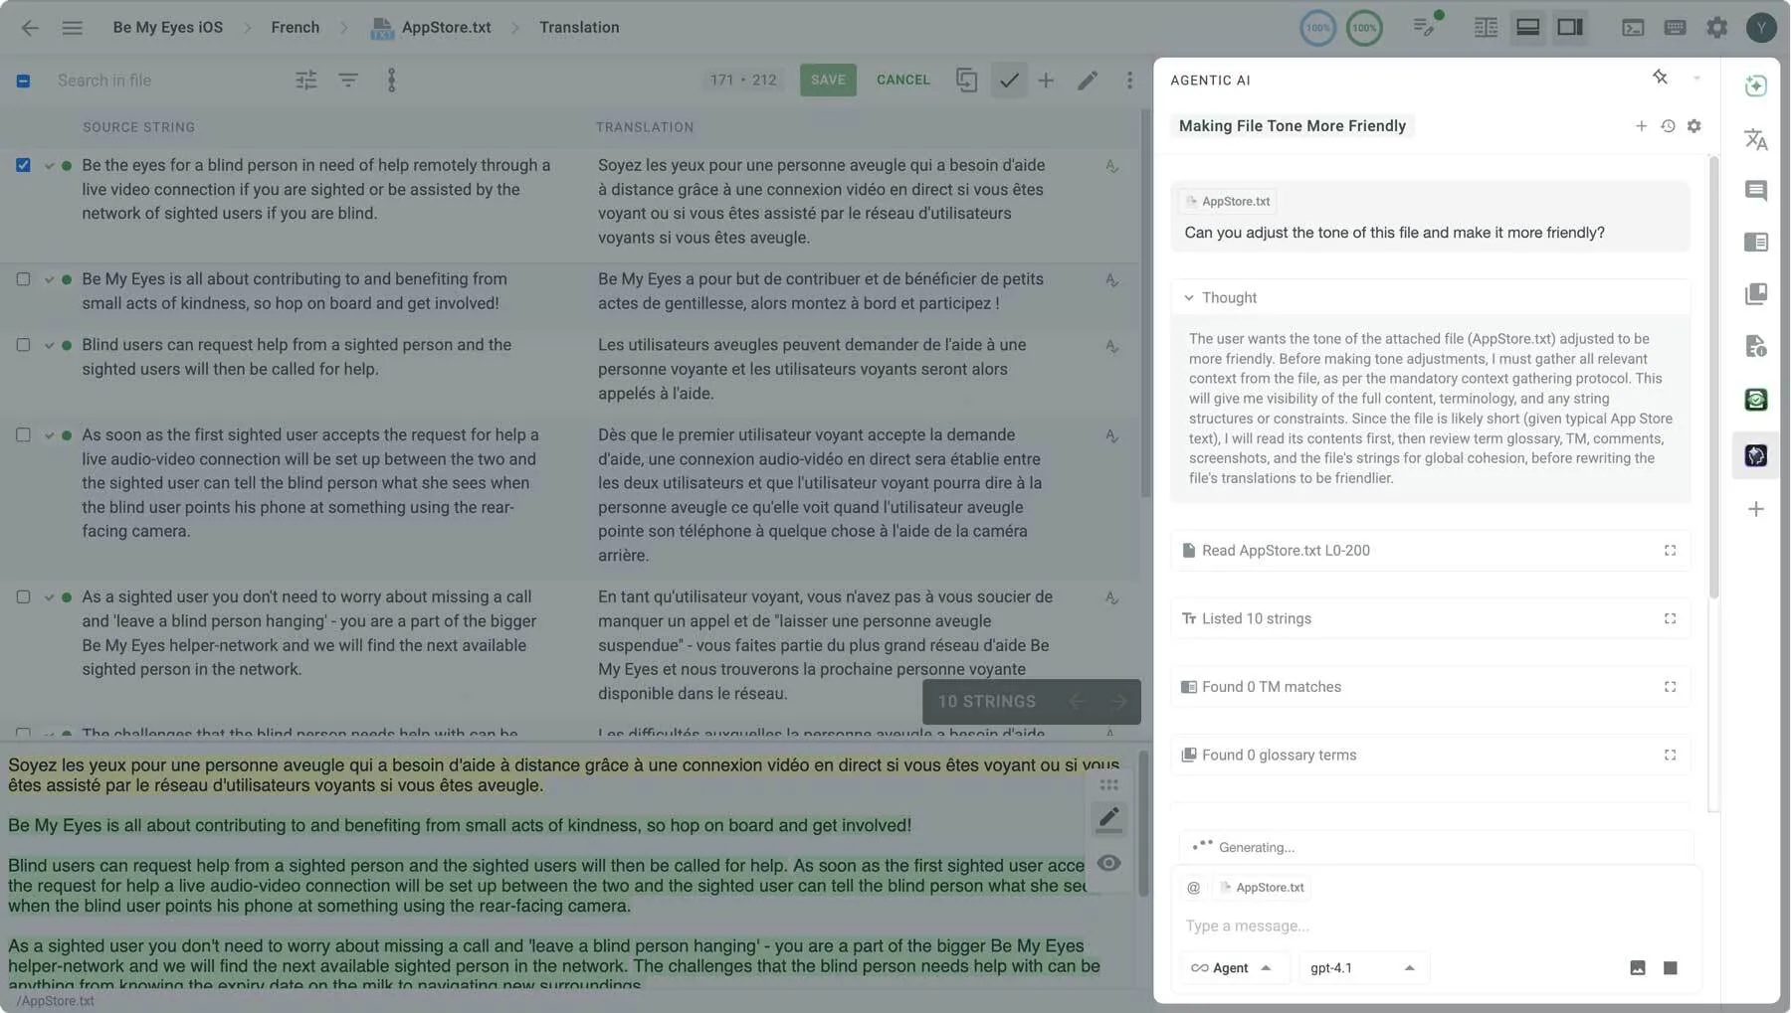1791x1013 pixels.
Task: Collapse the Thought section
Action: pos(1189,297)
